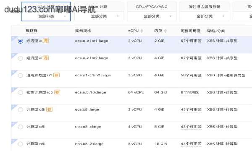Select radio button for ecs.ic5.16xlarge
Screen dimensions: 252x151
click(x=21, y=93)
